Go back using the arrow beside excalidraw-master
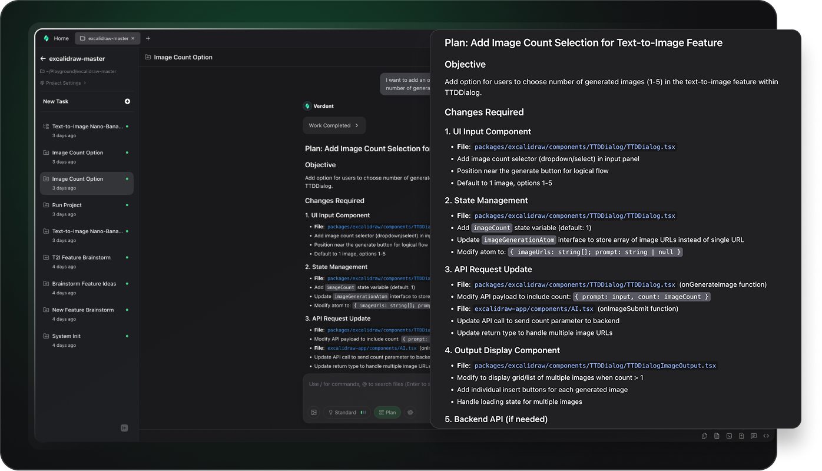 click(43, 59)
